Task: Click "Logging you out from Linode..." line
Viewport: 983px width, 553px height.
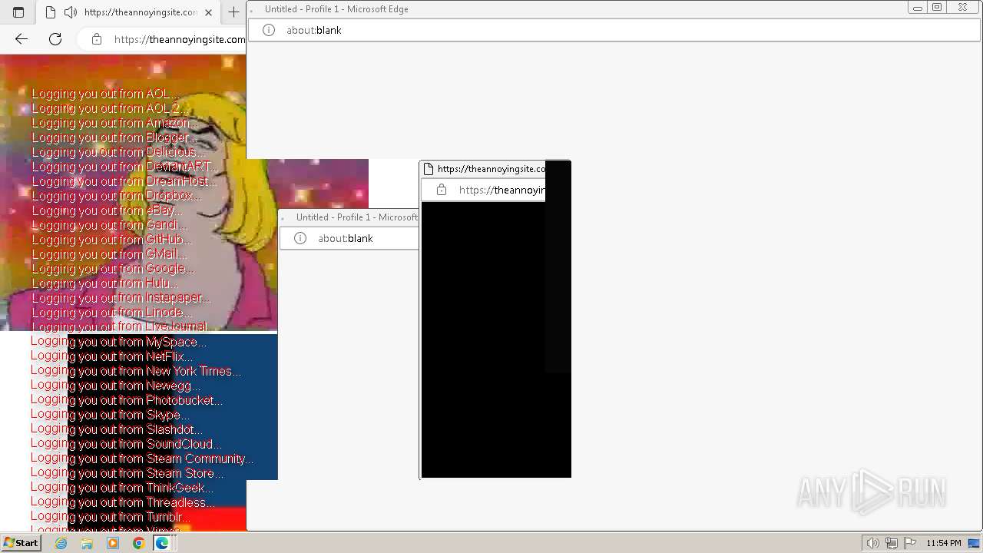Action: click(111, 313)
